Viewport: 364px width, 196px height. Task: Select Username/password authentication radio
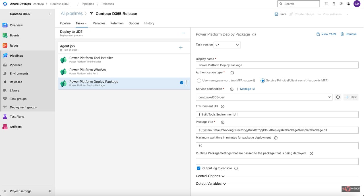[x=199, y=81]
